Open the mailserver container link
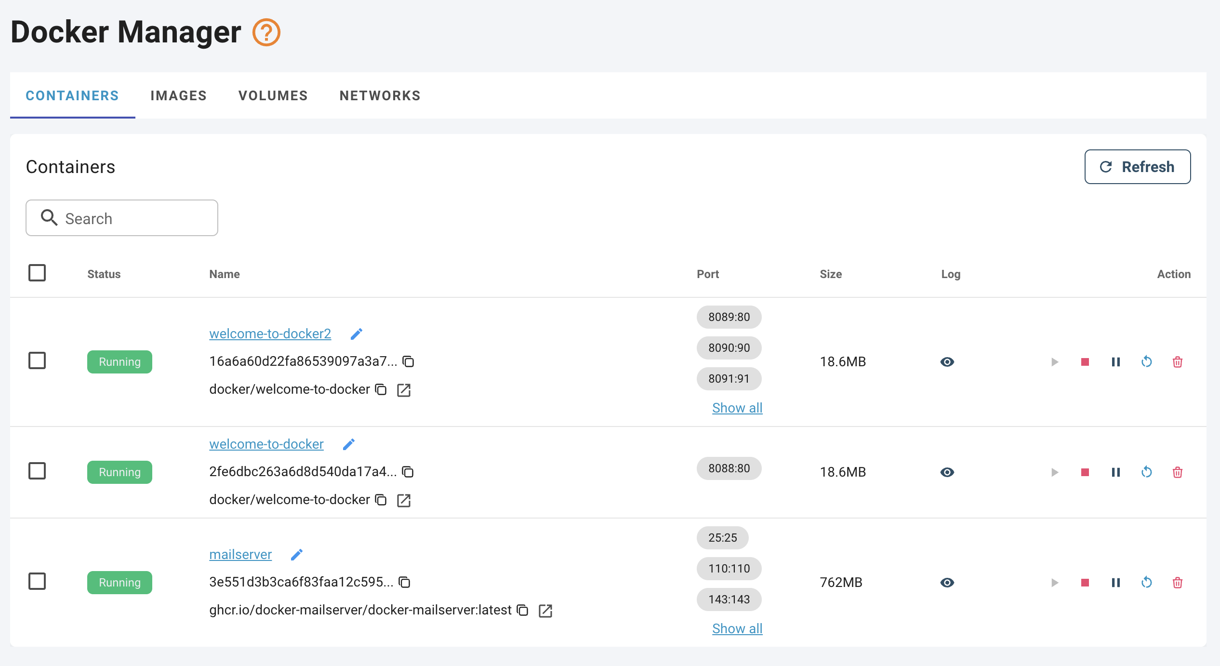 (240, 554)
